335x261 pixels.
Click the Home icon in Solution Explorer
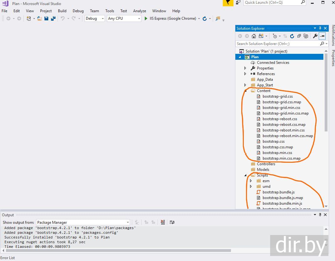click(254, 36)
